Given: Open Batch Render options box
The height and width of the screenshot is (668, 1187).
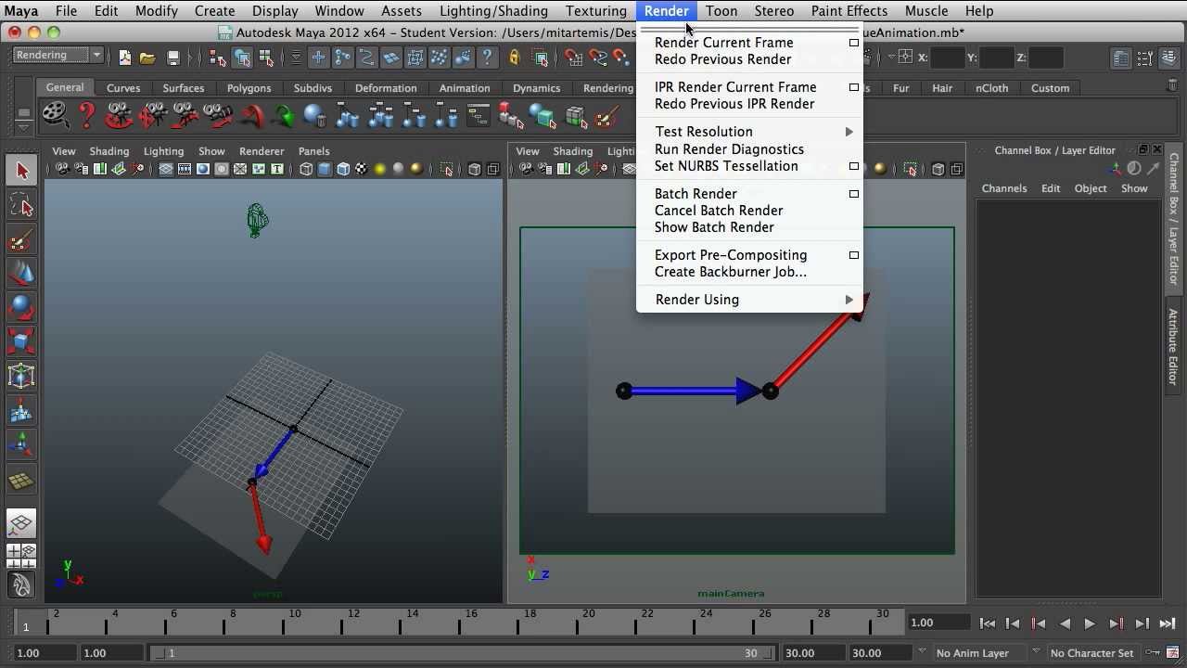Looking at the screenshot, I should click(x=854, y=194).
